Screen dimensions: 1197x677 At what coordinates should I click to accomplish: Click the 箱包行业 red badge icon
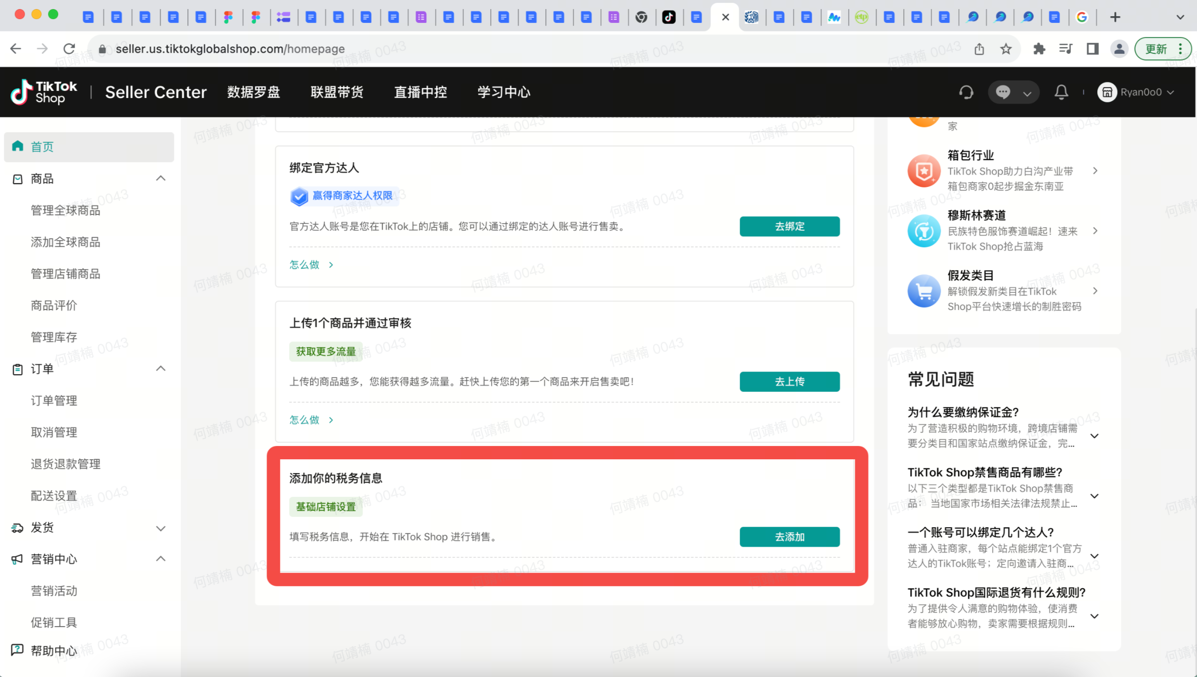[x=924, y=171]
